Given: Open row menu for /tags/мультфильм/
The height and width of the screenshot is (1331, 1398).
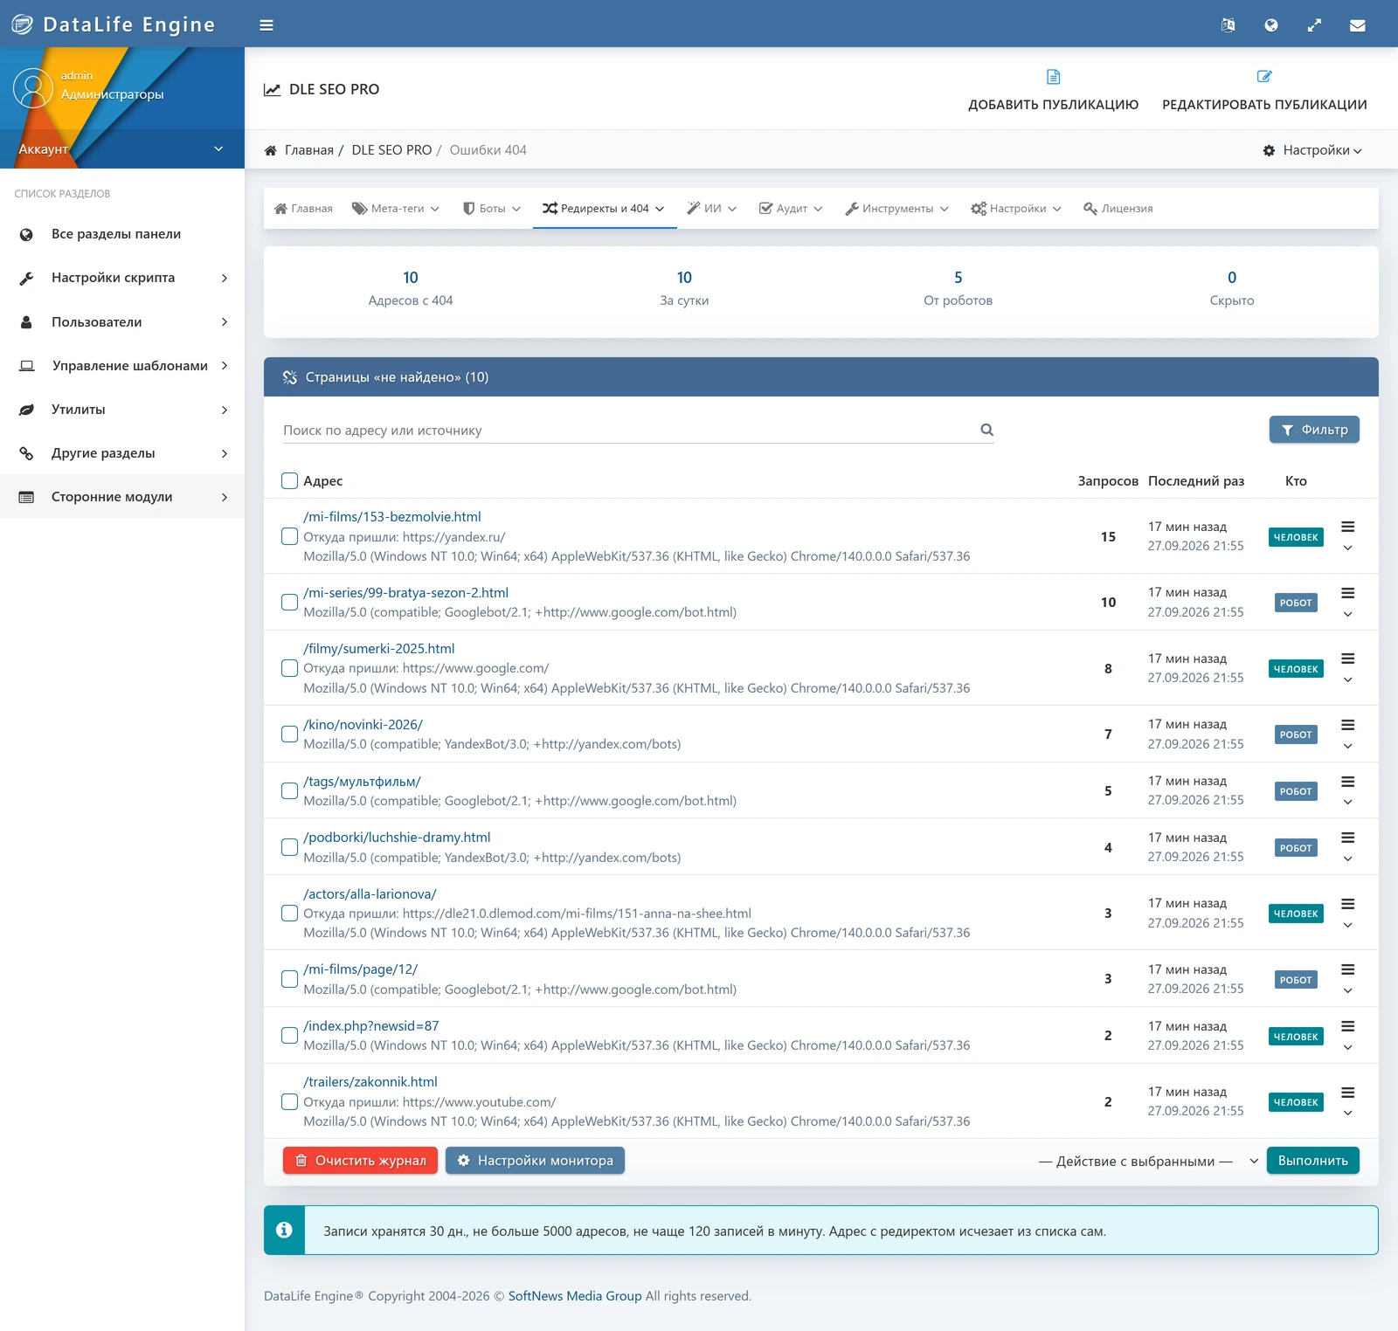Looking at the screenshot, I should (x=1348, y=790).
